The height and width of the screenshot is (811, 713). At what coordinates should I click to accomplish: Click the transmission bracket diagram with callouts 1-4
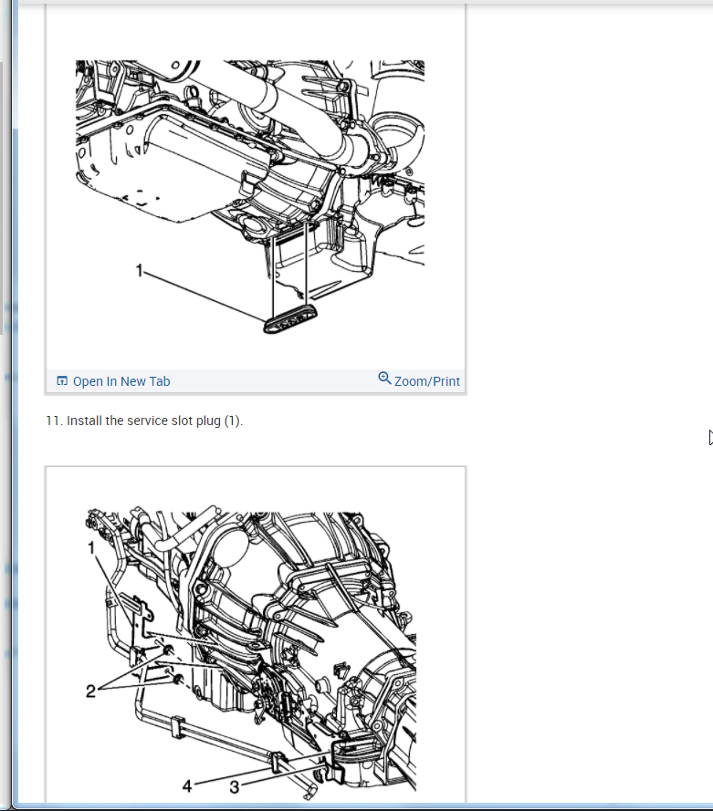[251, 651]
